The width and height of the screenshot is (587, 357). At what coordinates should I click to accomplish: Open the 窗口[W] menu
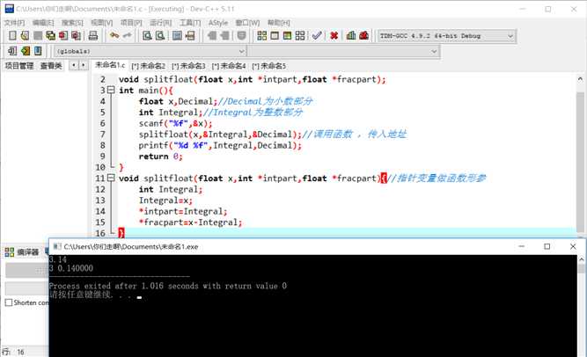coord(247,23)
